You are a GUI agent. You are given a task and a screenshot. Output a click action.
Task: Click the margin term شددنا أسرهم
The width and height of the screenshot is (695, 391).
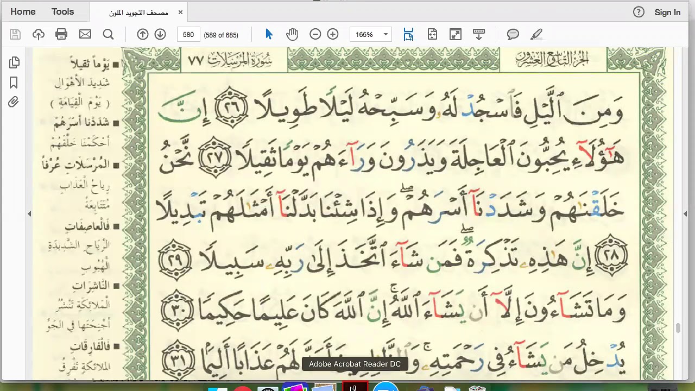(x=82, y=123)
